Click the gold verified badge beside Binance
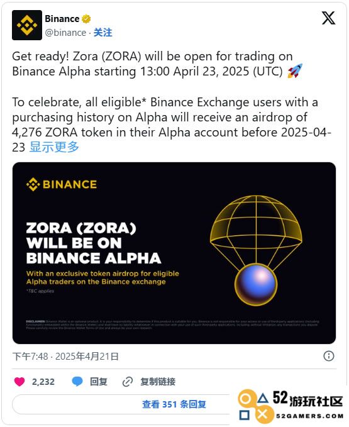The height and width of the screenshot is (427, 349). [86, 19]
